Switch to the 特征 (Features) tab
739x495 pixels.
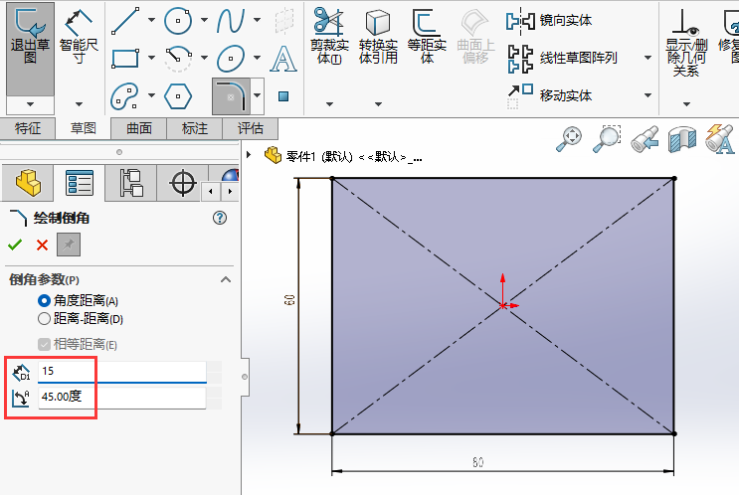28,128
